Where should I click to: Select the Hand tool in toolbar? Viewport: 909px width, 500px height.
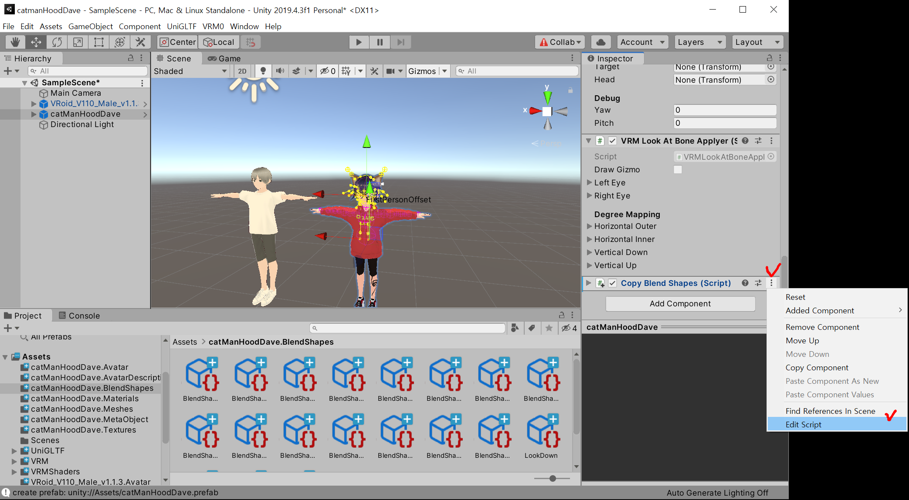tap(15, 42)
